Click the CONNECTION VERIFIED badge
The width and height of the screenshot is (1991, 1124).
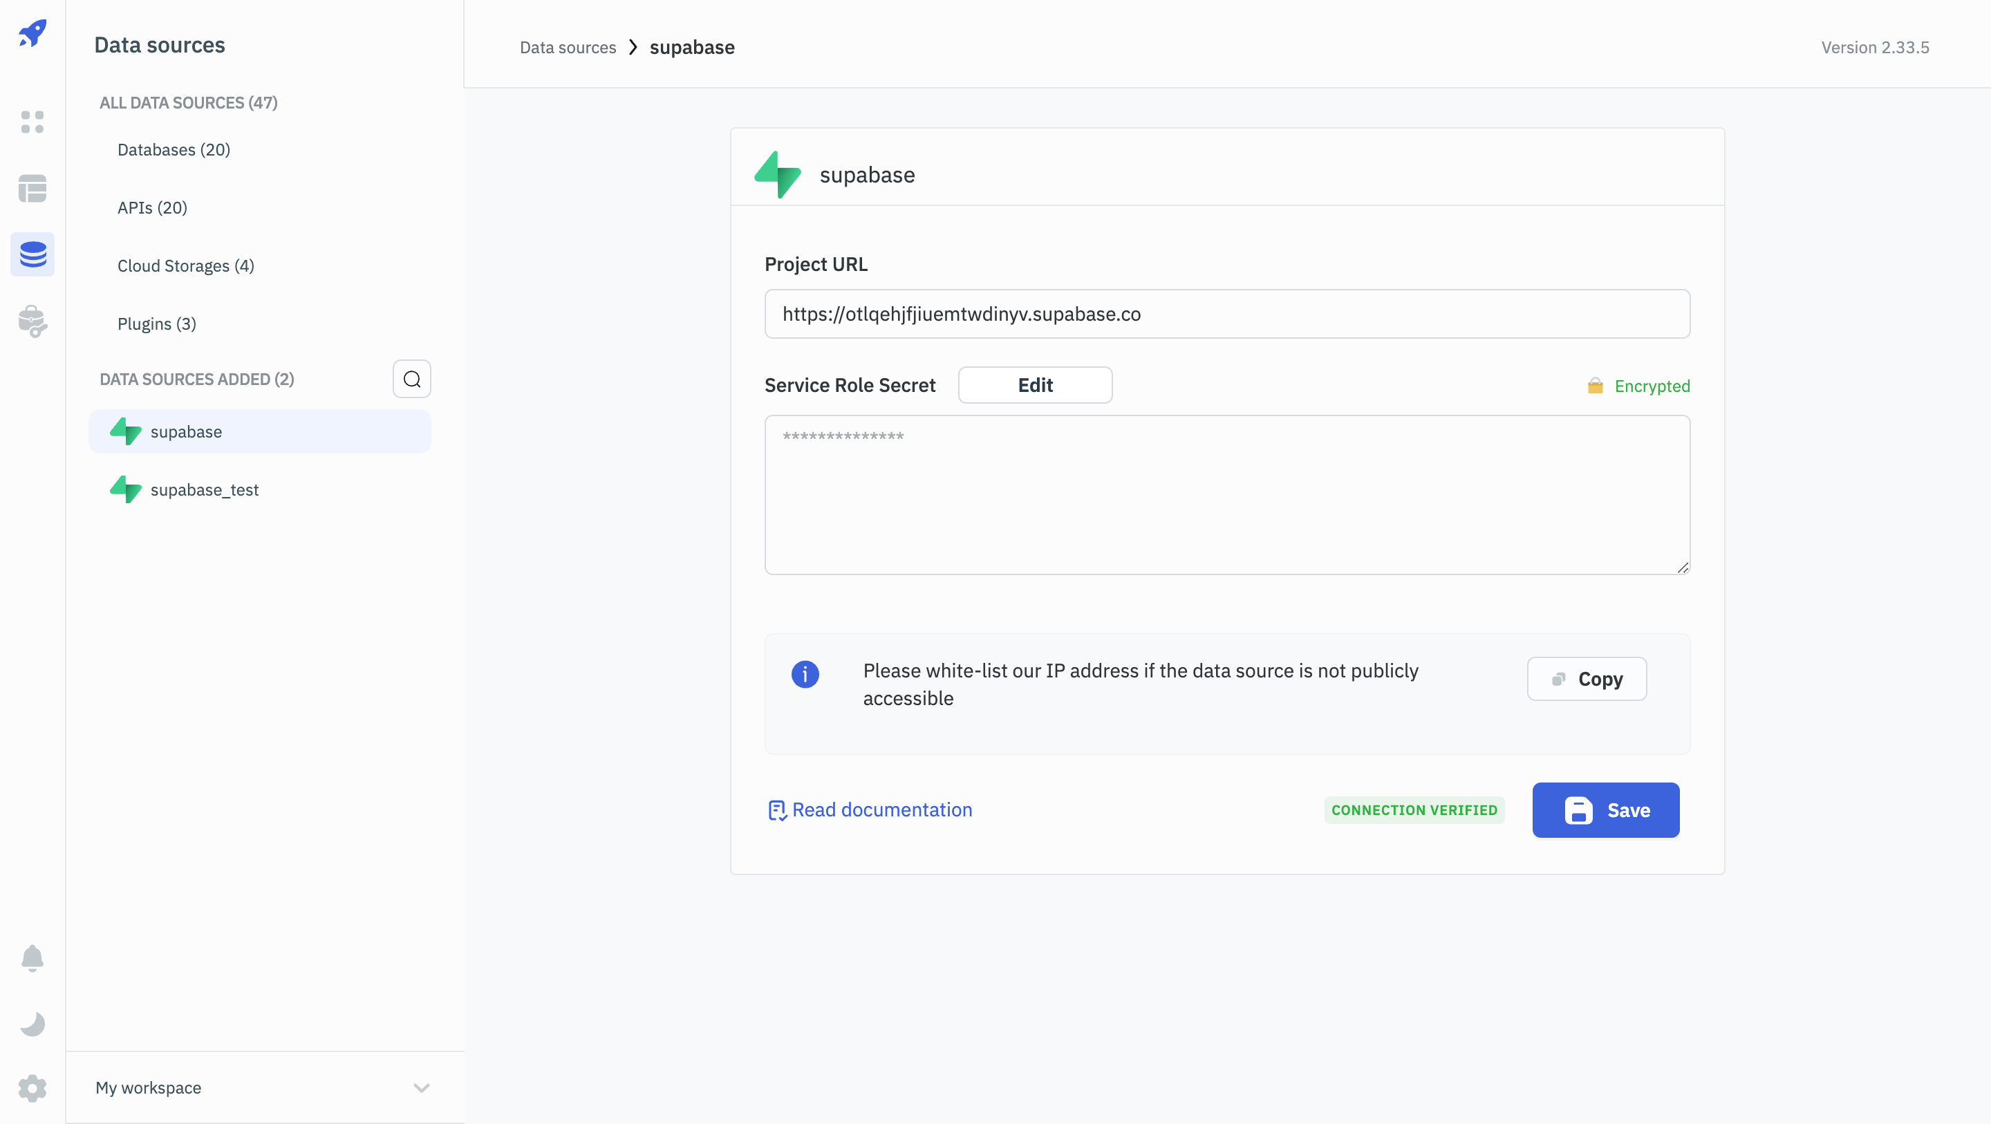(1414, 810)
